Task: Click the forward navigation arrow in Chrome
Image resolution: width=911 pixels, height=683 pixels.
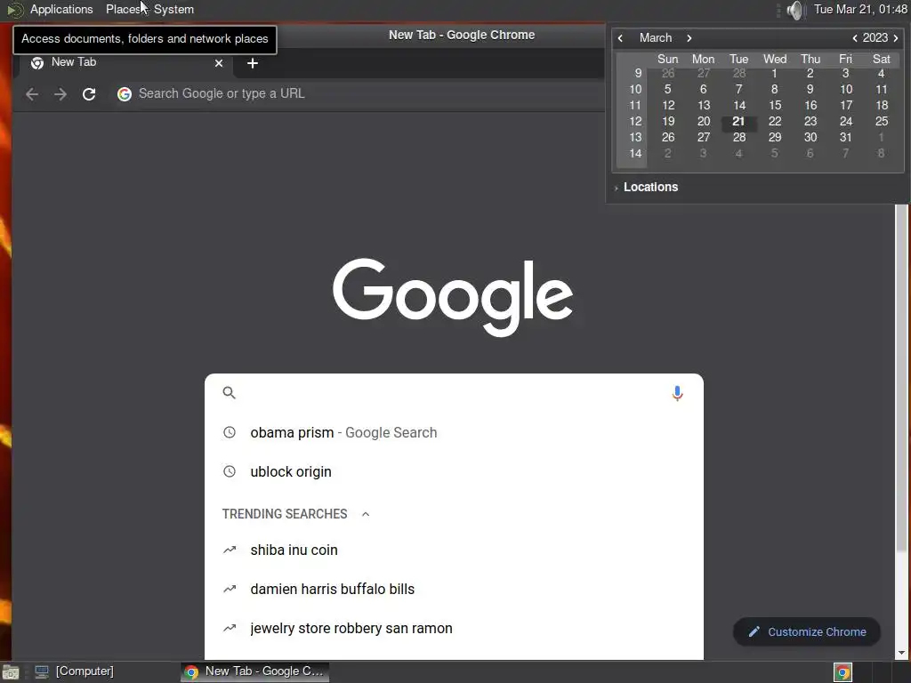Action: click(x=60, y=94)
